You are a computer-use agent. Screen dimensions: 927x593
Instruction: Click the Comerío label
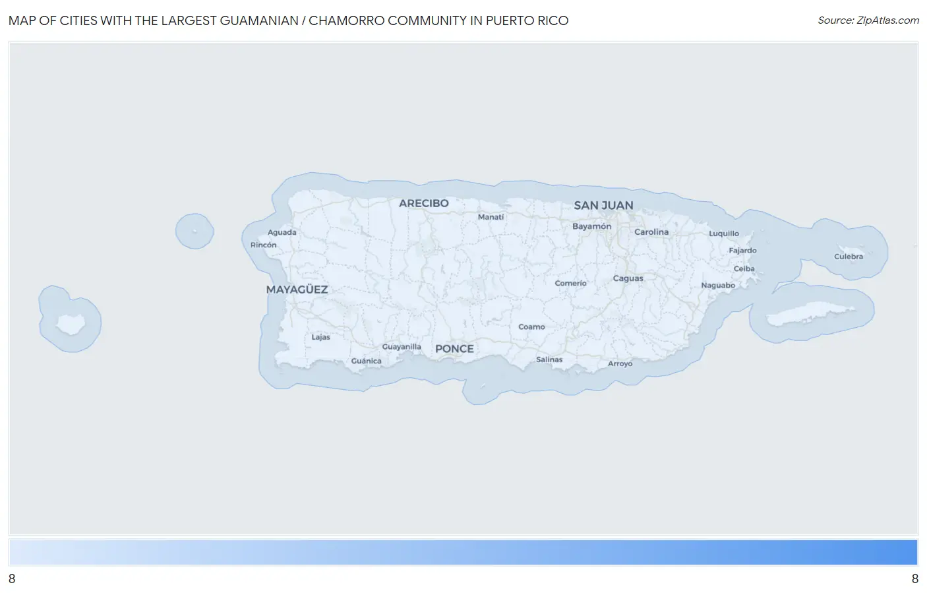pyautogui.click(x=570, y=284)
